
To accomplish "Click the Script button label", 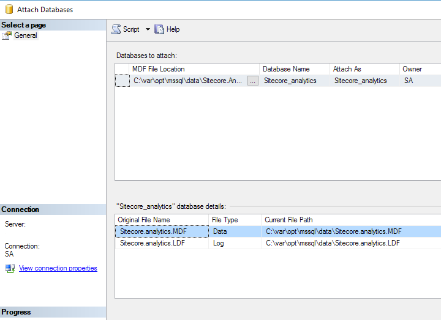I will [131, 29].
